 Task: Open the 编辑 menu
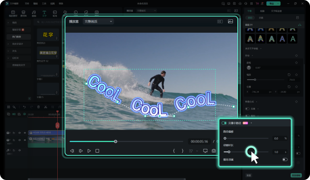(36, 4)
